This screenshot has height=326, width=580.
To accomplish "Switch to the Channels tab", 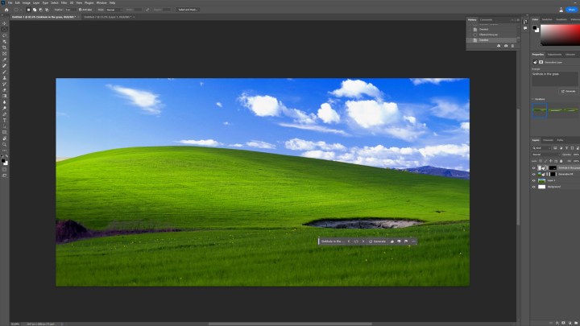I will (548, 140).
